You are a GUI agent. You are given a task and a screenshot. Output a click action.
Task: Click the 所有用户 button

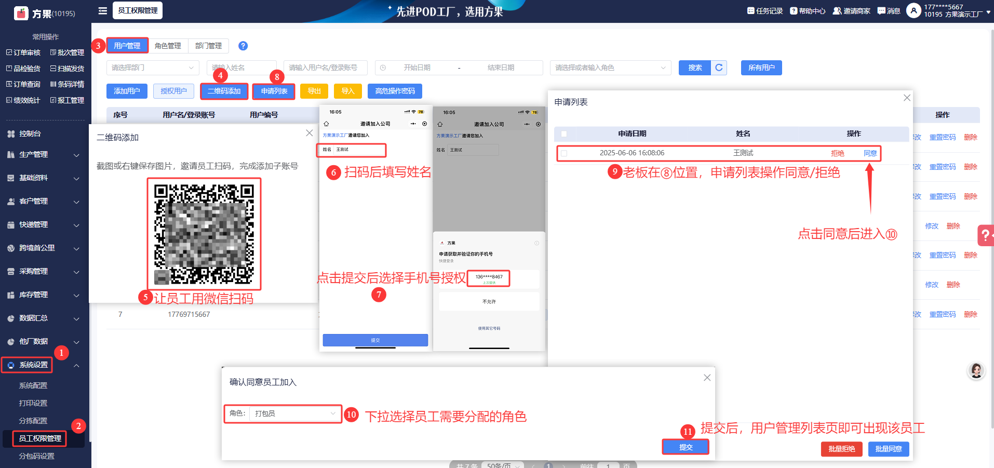[761, 68]
